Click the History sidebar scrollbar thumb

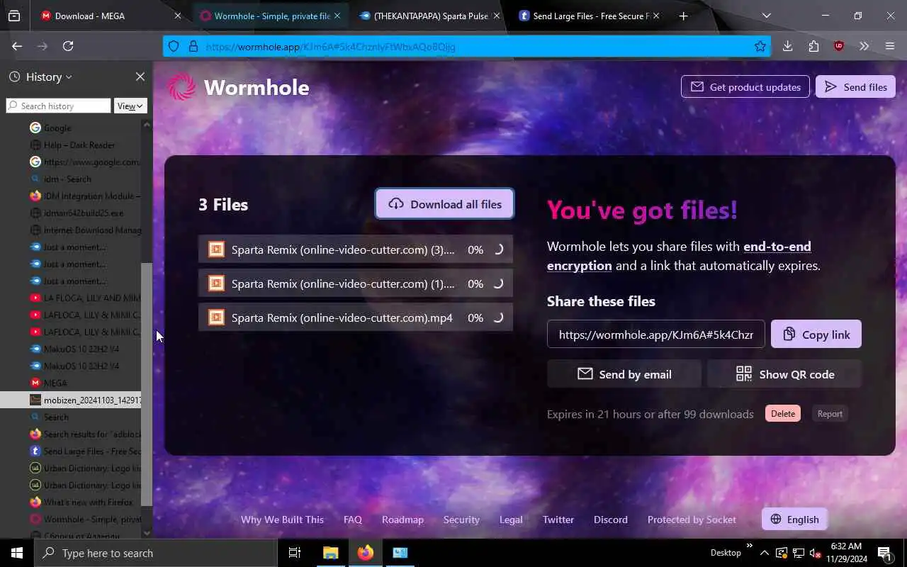pos(147,384)
